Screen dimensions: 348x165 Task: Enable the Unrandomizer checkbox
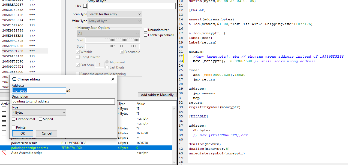pos(146,30)
